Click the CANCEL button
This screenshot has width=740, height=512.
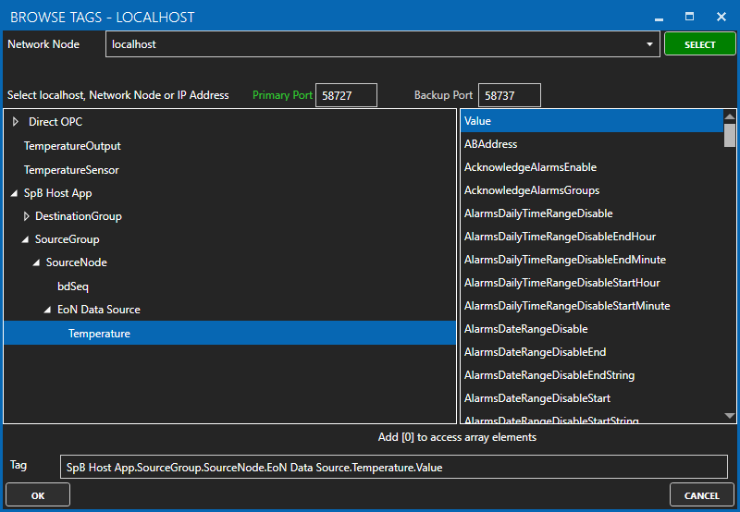point(701,495)
